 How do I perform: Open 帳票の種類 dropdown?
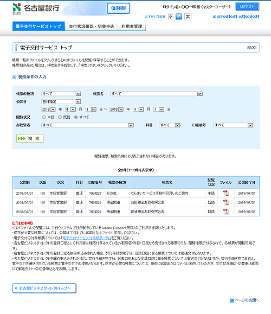click(x=61, y=94)
